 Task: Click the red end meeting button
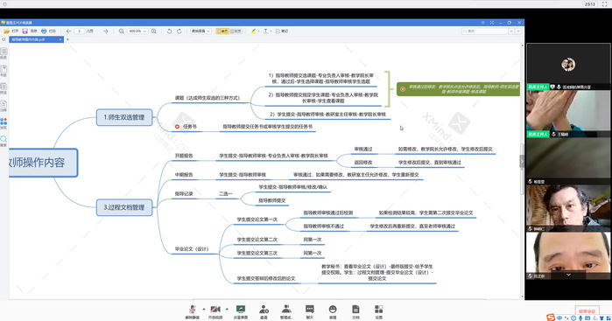(587, 311)
